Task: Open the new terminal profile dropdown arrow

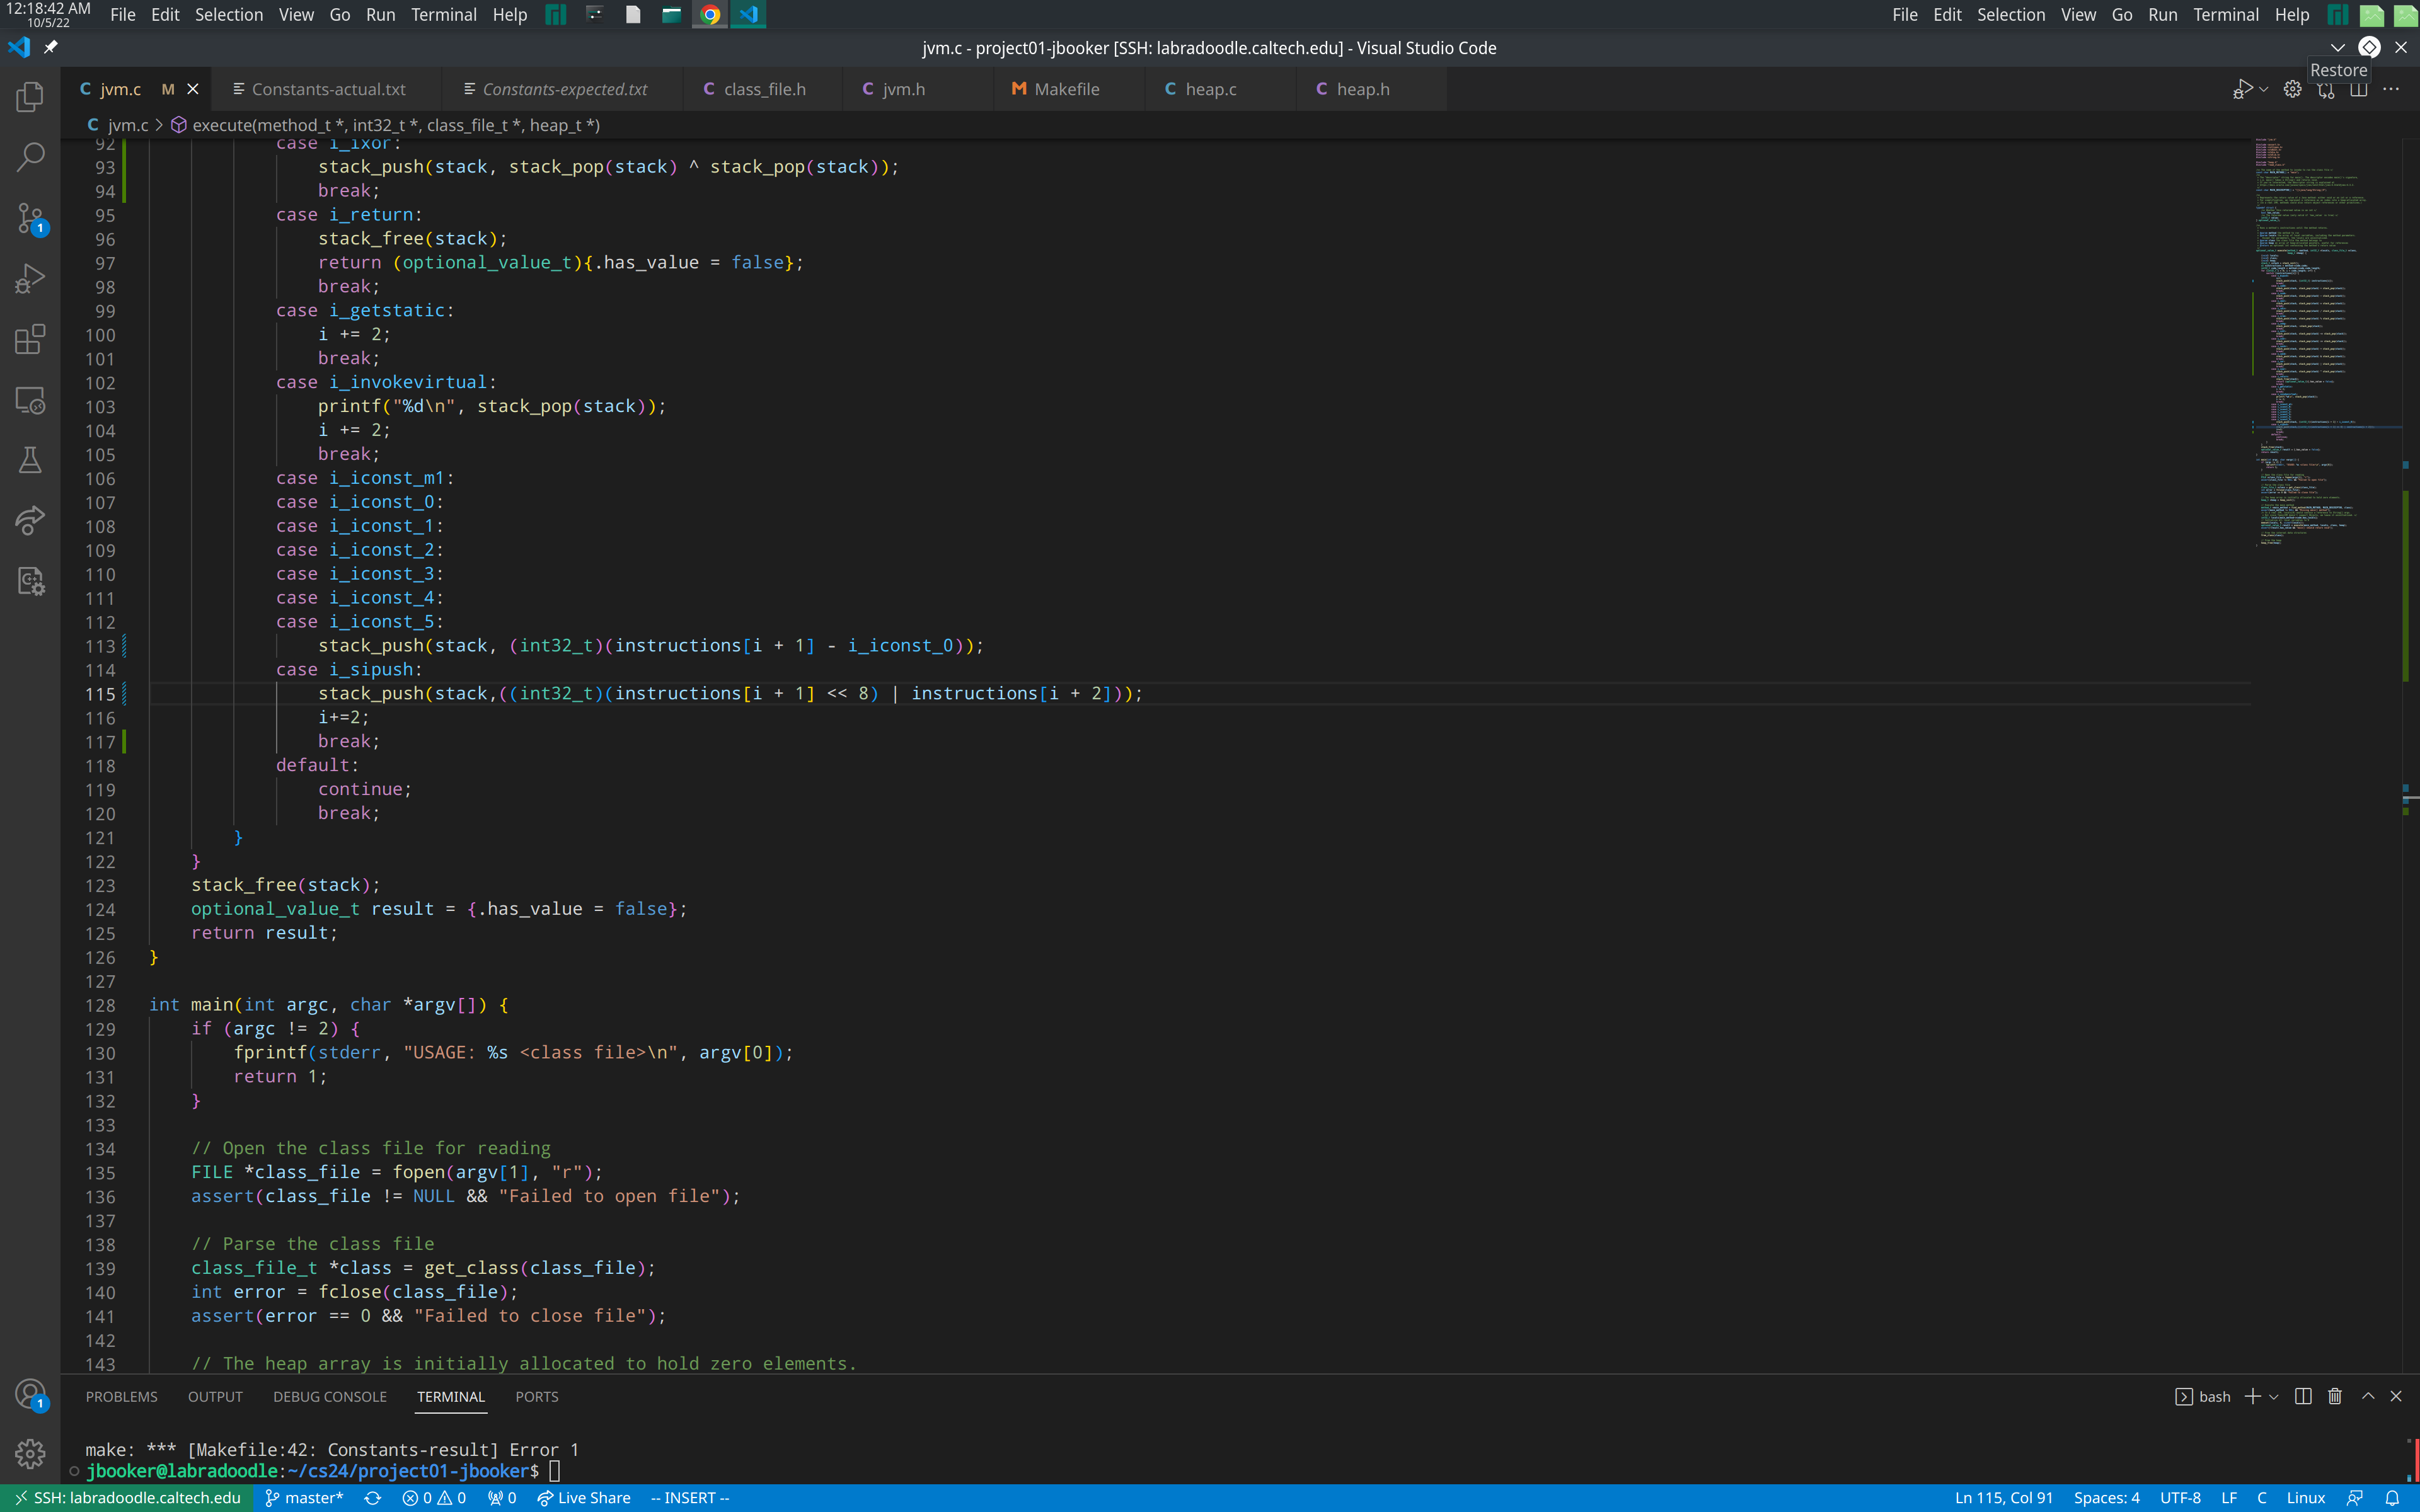Action: (x=2274, y=1396)
